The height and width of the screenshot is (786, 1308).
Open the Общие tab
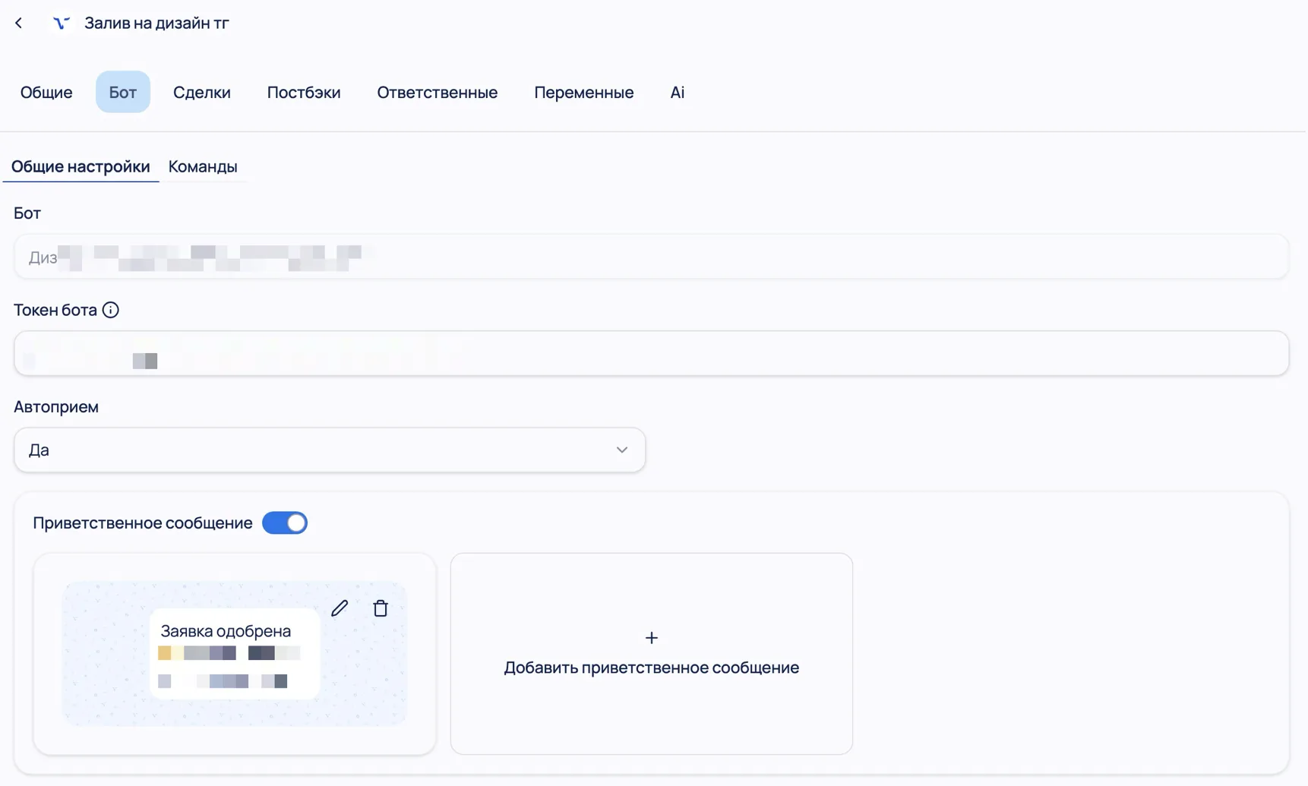click(x=46, y=93)
